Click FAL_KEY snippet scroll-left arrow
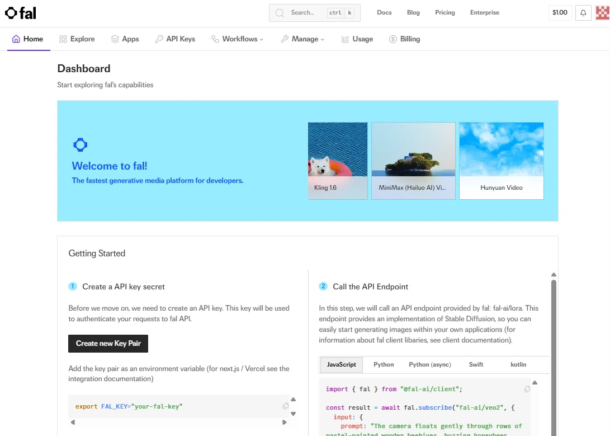 (73, 423)
